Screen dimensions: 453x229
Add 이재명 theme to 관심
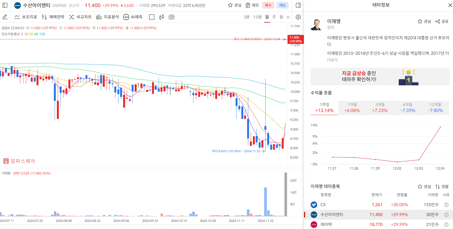coord(424,21)
